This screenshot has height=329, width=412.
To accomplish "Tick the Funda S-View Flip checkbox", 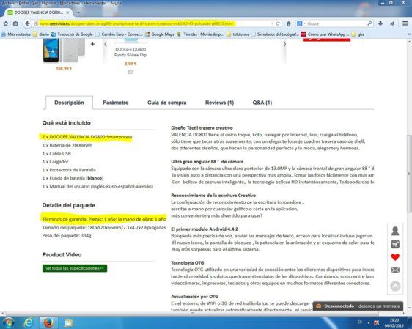I will 130,72.
